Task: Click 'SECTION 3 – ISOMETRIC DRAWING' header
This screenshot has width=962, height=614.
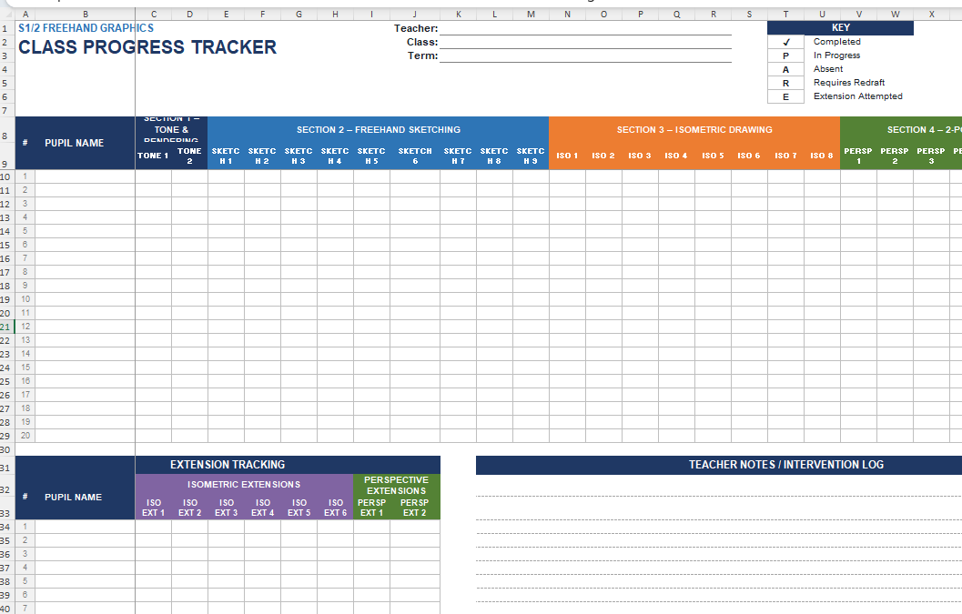Action: point(694,130)
